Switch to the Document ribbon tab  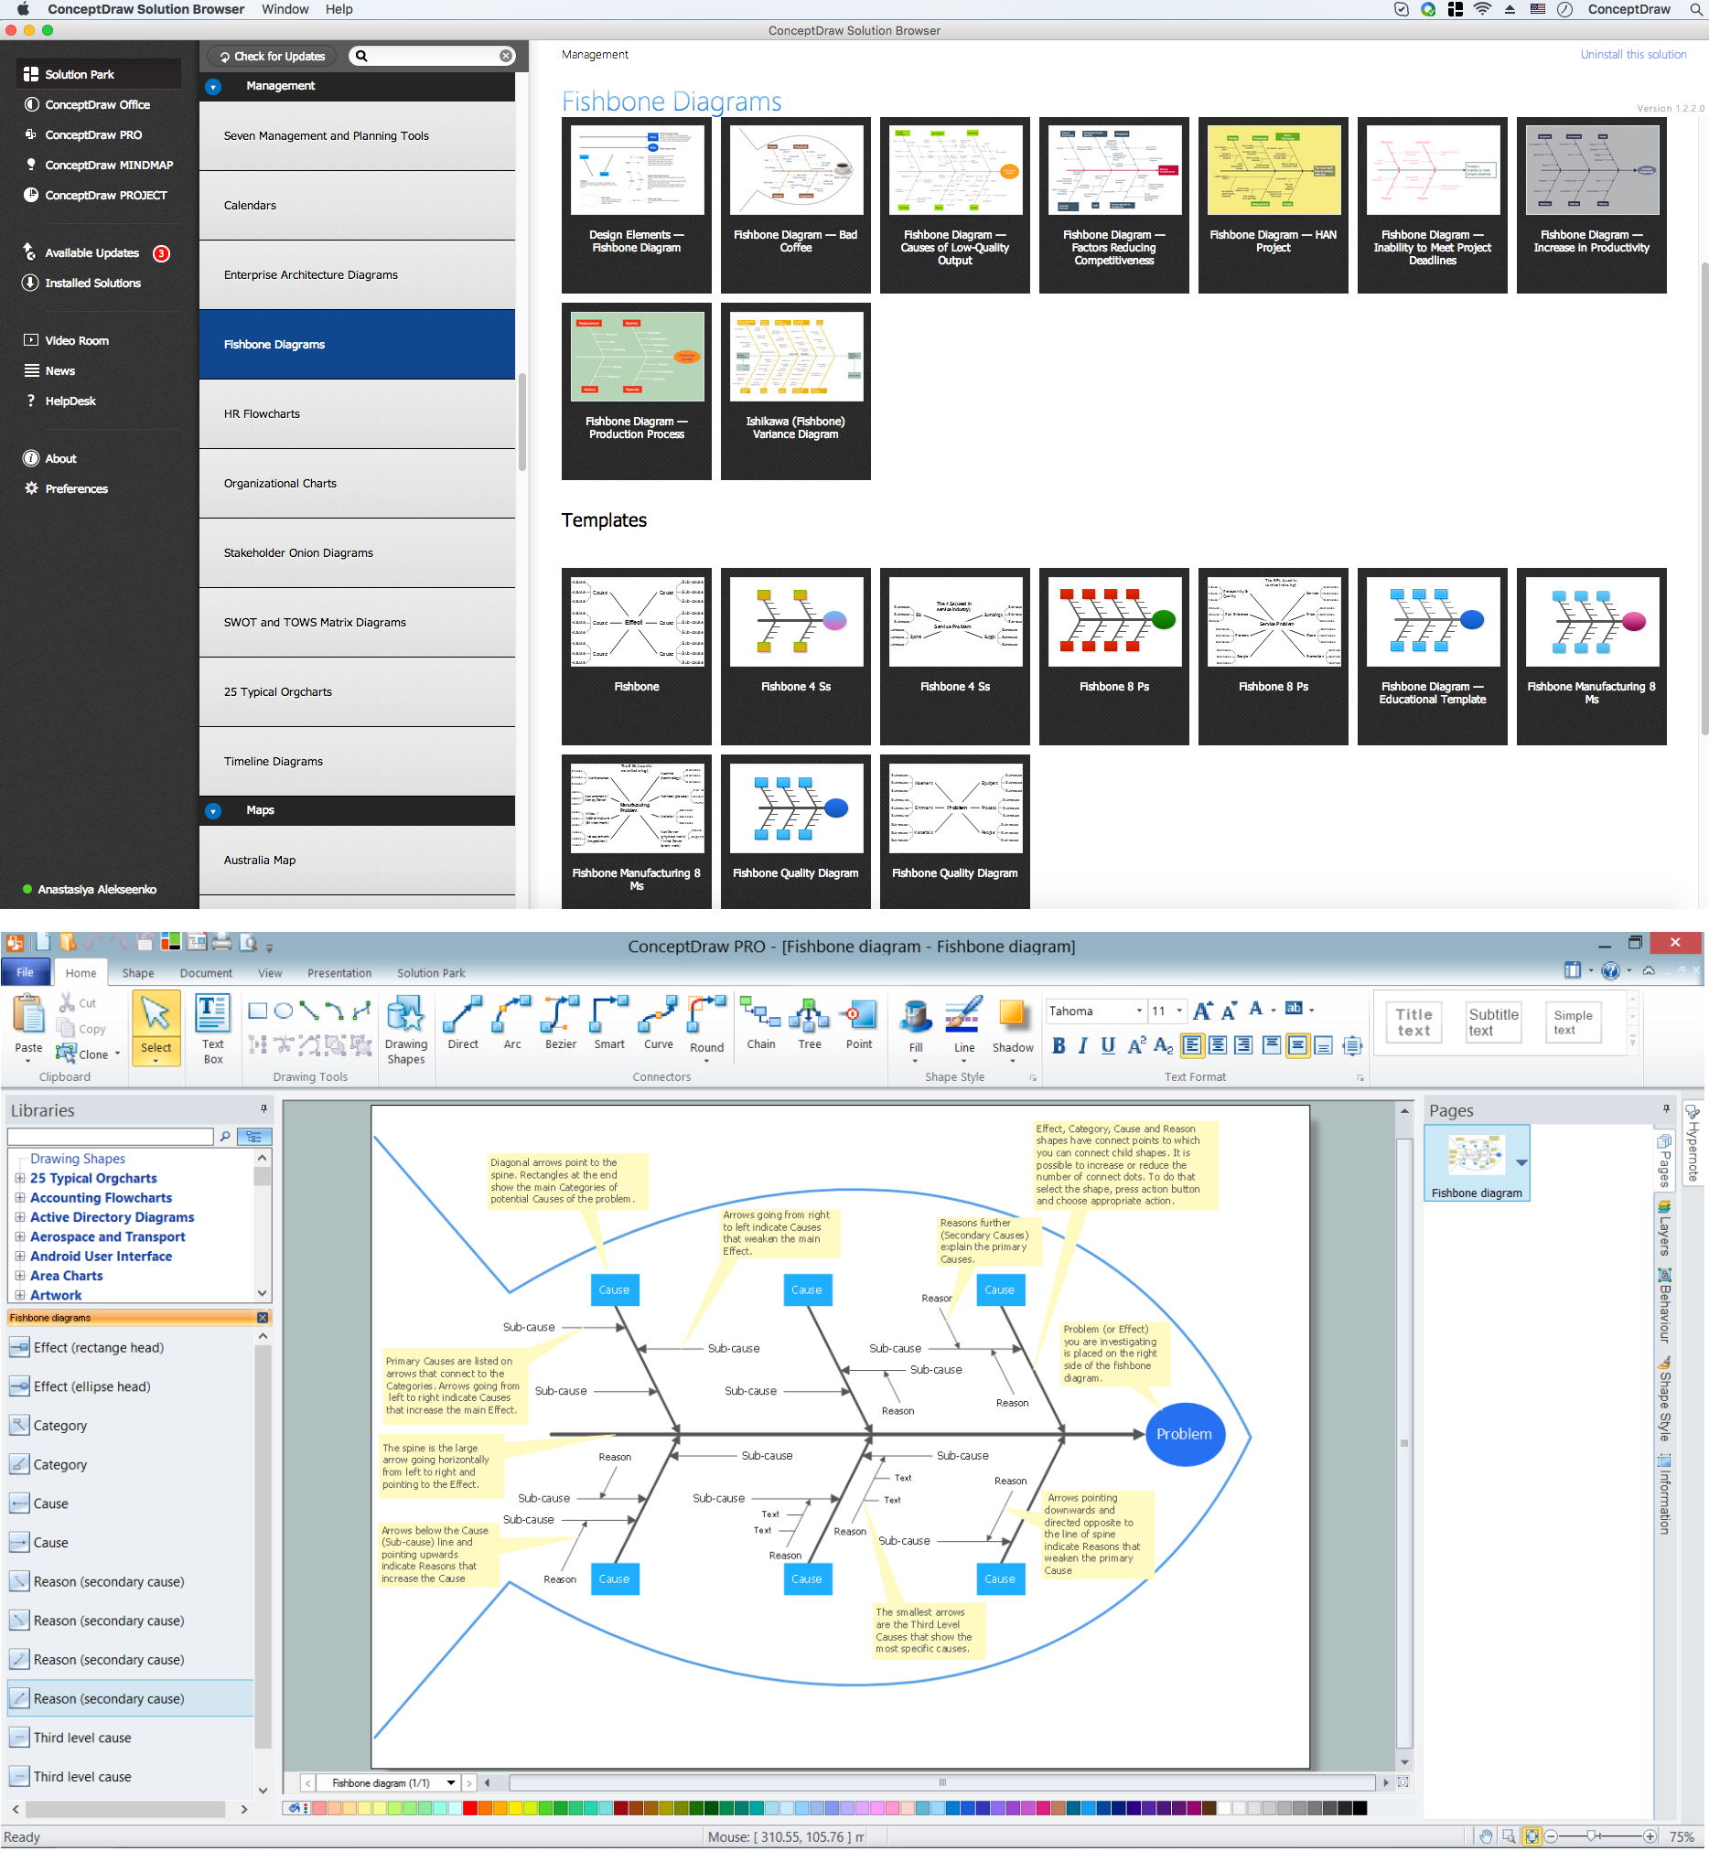pyautogui.click(x=206, y=973)
